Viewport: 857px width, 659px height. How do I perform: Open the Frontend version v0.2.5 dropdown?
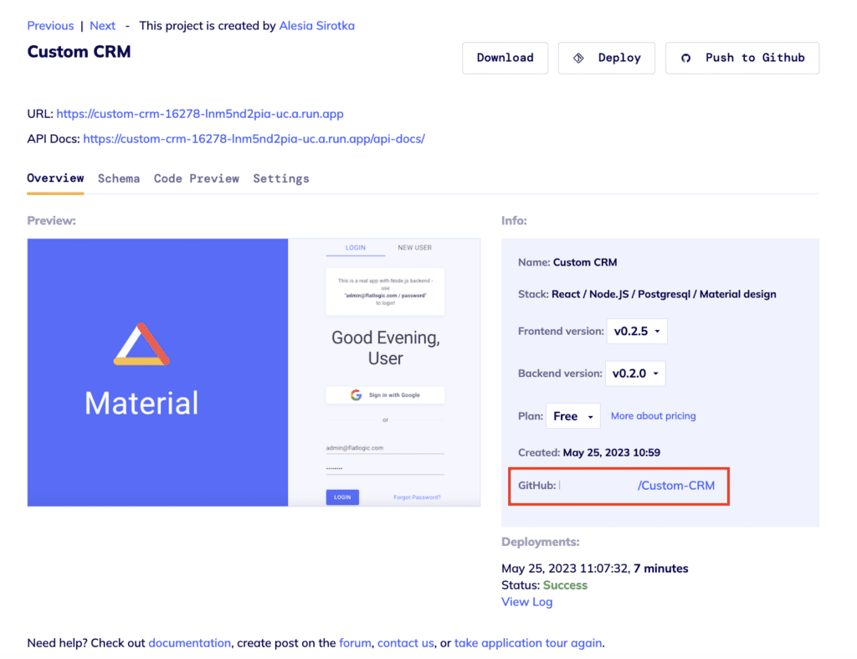click(637, 332)
